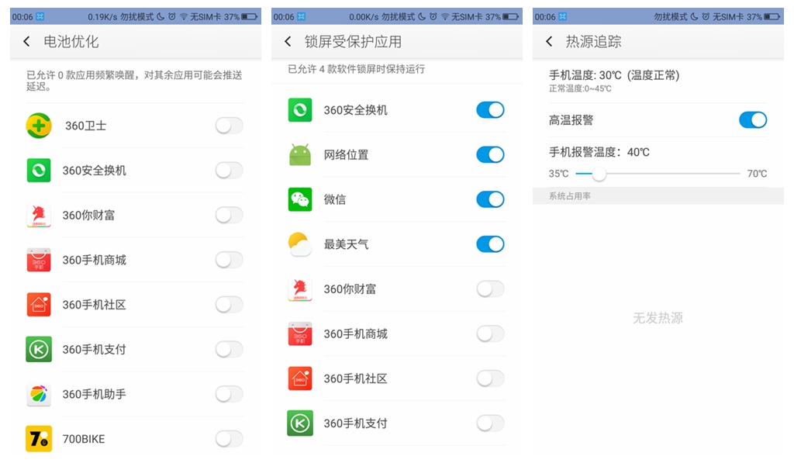794x463 pixels.
Task: Go back from the 热源追踪 screen
Action: coord(550,42)
